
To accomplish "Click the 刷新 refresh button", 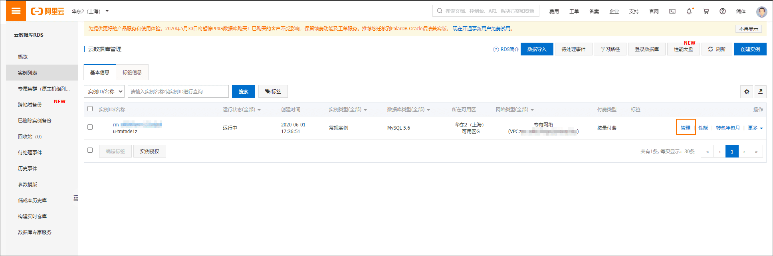I will coord(717,49).
